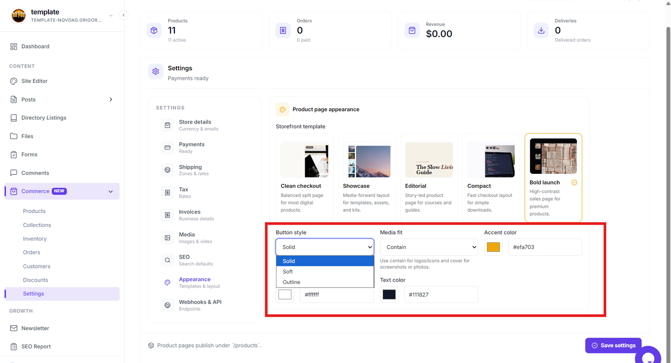Viewport: 671px width, 363px height.
Task: Click the chat bubble widget icon
Action: point(648,357)
